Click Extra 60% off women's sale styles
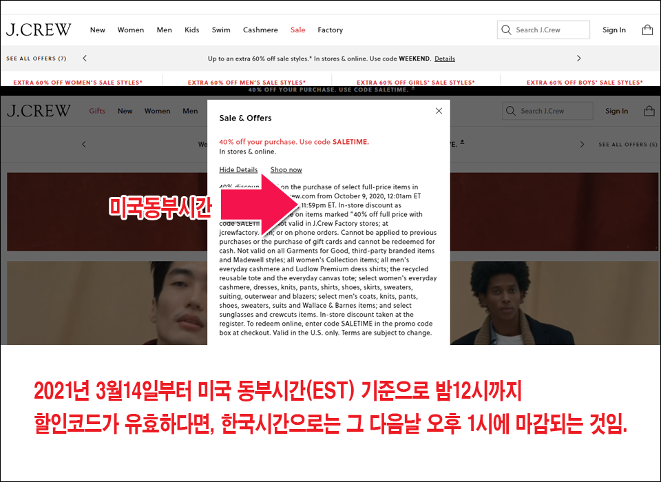This screenshot has width=661, height=482. pos(78,82)
